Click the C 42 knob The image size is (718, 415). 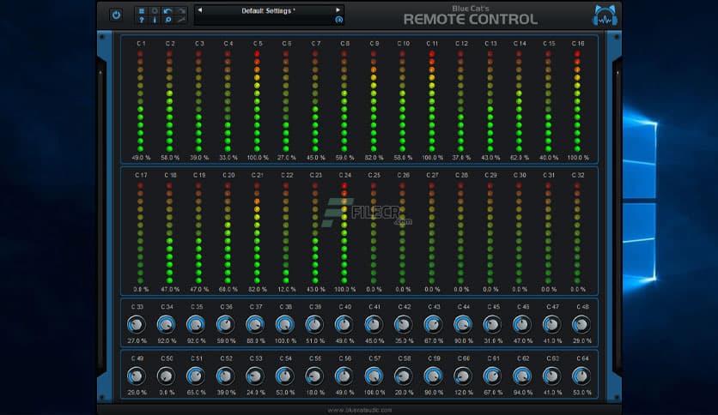[x=404, y=324]
